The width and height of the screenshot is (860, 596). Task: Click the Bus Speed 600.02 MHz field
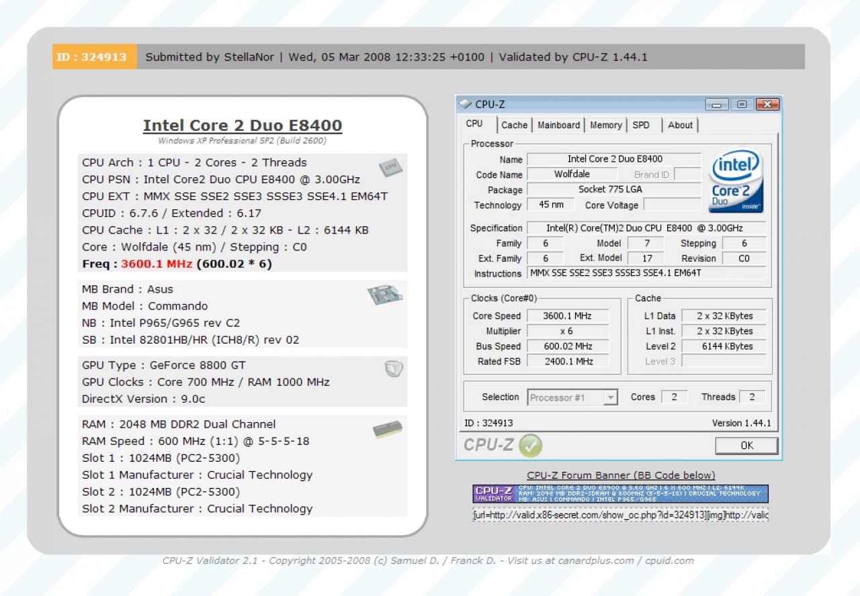pyautogui.click(x=568, y=346)
